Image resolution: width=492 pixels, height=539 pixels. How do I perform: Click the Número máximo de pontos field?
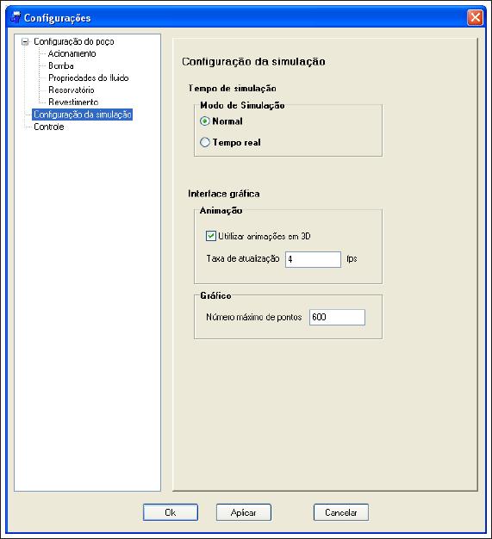tap(337, 317)
